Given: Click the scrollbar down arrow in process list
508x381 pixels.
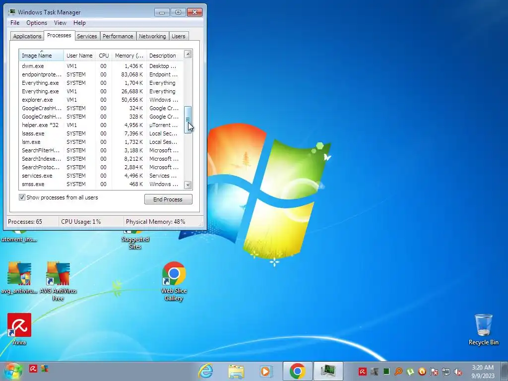Looking at the screenshot, I should coord(188,185).
